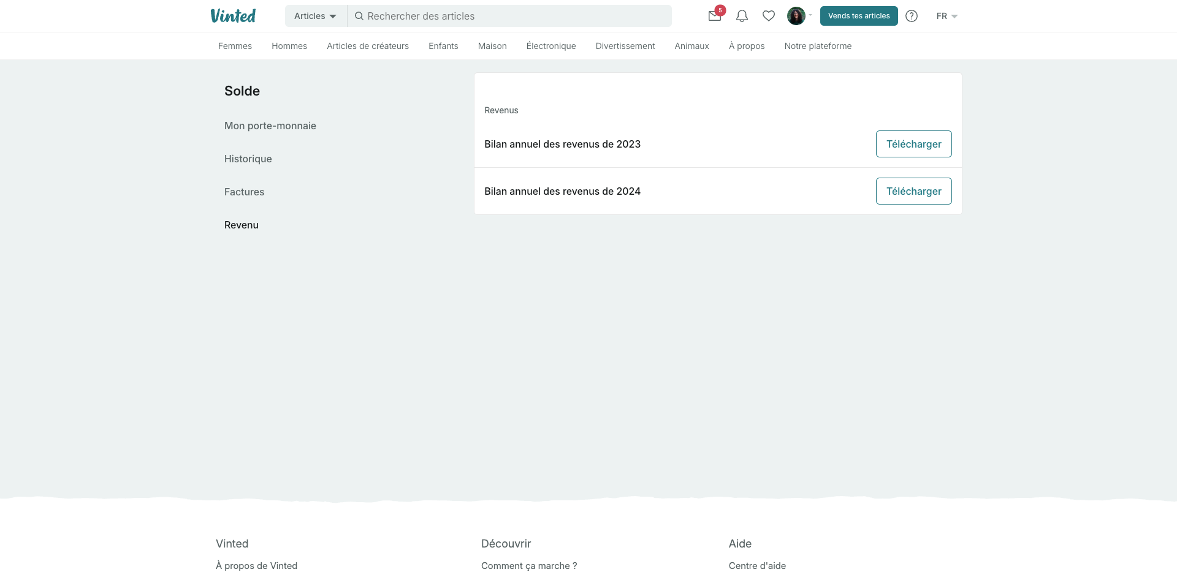Viewport: 1177px width, 572px height.
Task: Click the Solde heading
Action: tap(242, 91)
